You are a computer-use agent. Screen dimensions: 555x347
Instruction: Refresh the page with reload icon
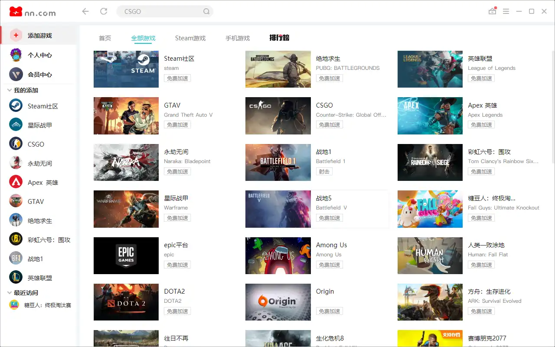(104, 11)
